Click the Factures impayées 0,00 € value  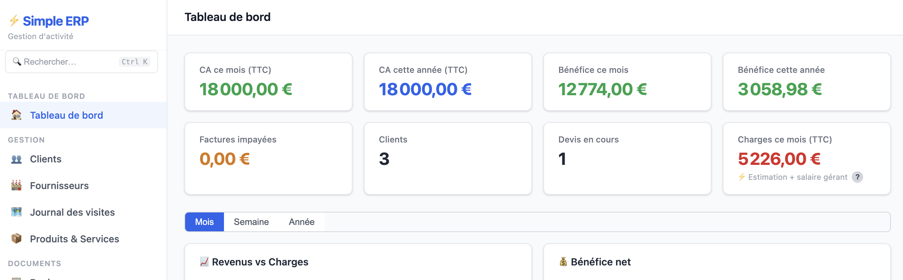(x=225, y=159)
